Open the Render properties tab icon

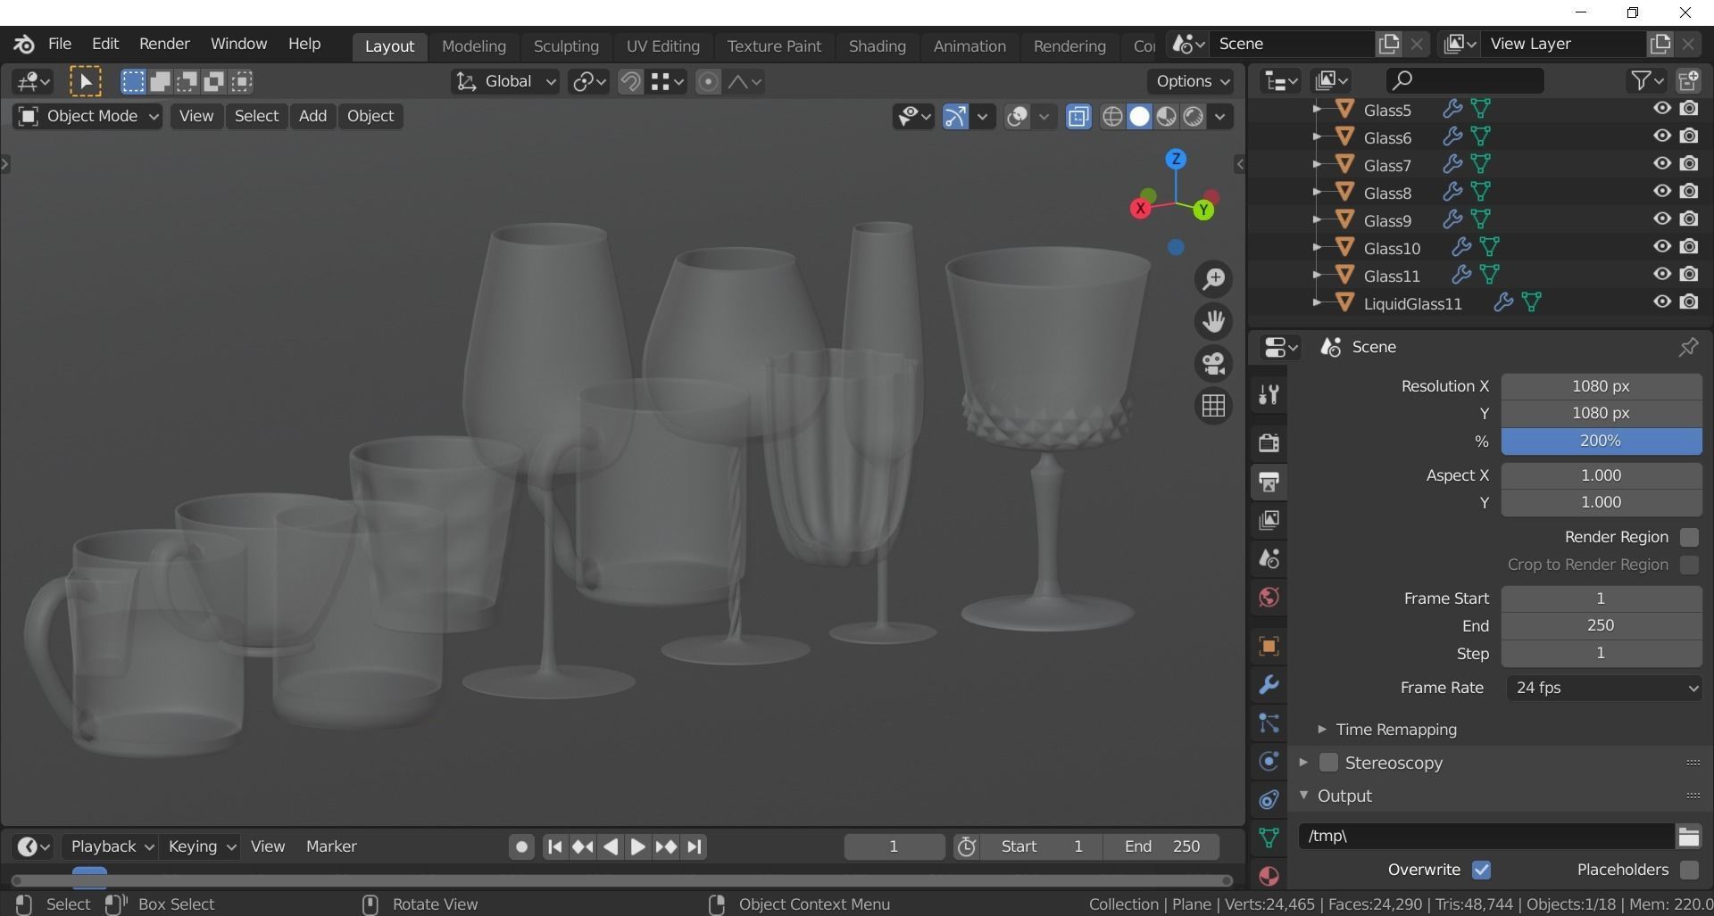point(1269,442)
